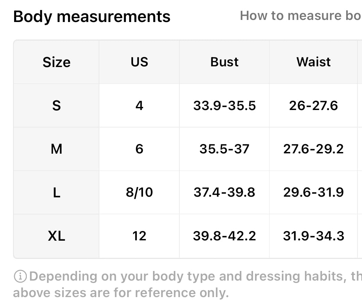Select the Bust column header
362x305 pixels.
pos(224,62)
